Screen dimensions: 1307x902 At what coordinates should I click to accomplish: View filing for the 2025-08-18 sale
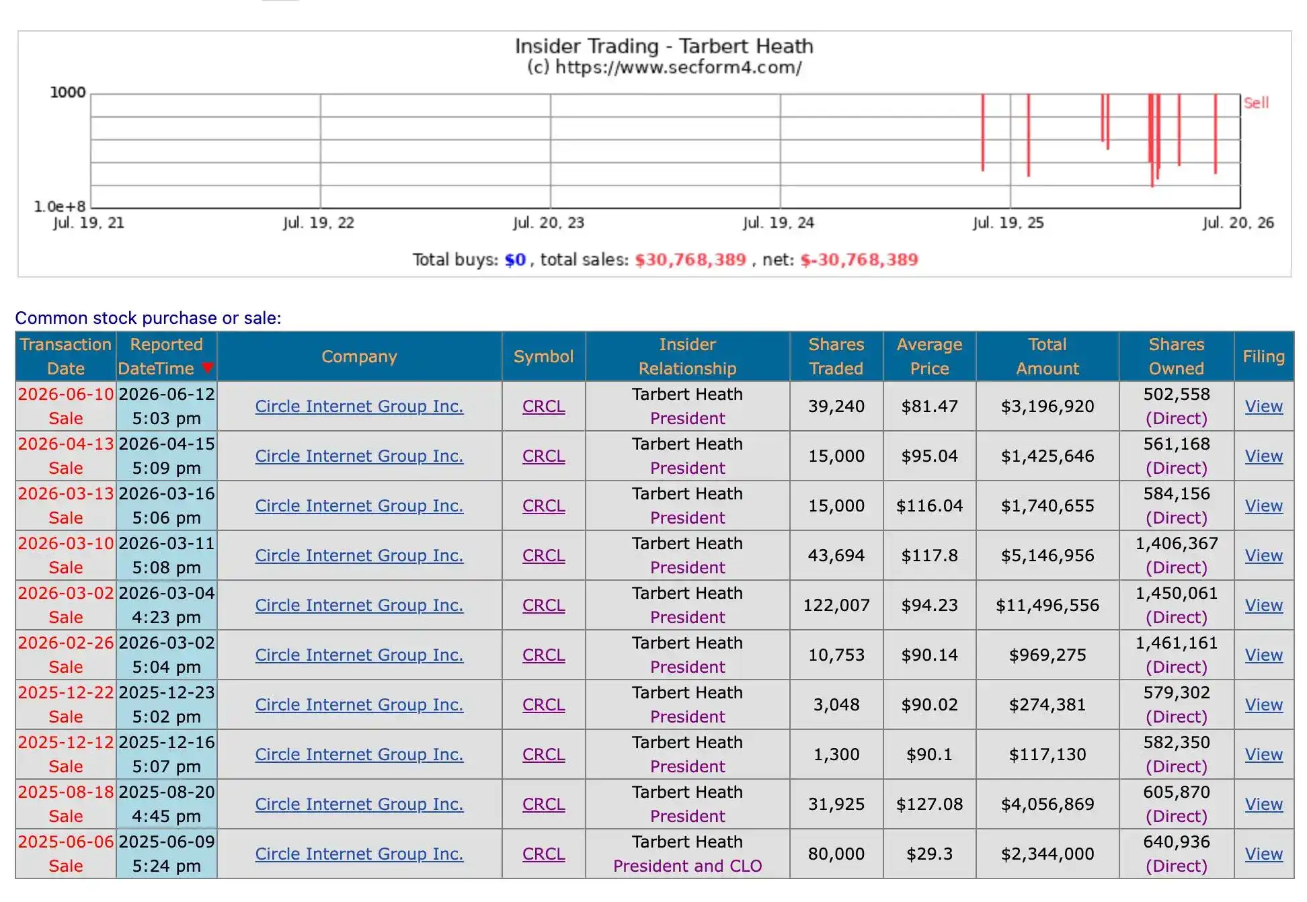click(x=1263, y=804)
